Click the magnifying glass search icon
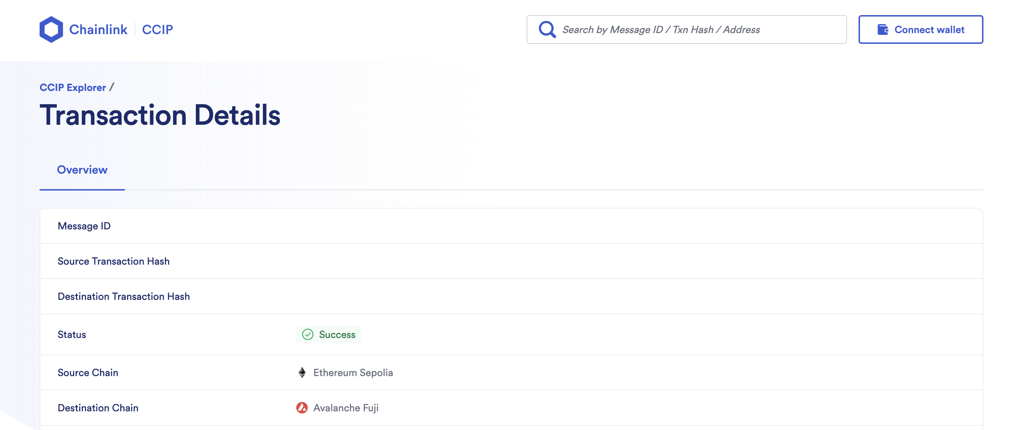Screen dimensions: 1018x430 547,29
